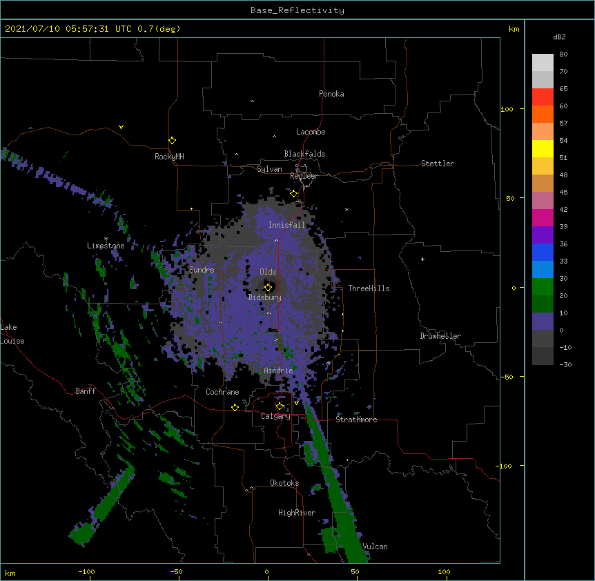This screenshot has width=595, height=581.
Task: Select the violet 36-39 dBZ swatch
Action: click(x=543, y=235)
